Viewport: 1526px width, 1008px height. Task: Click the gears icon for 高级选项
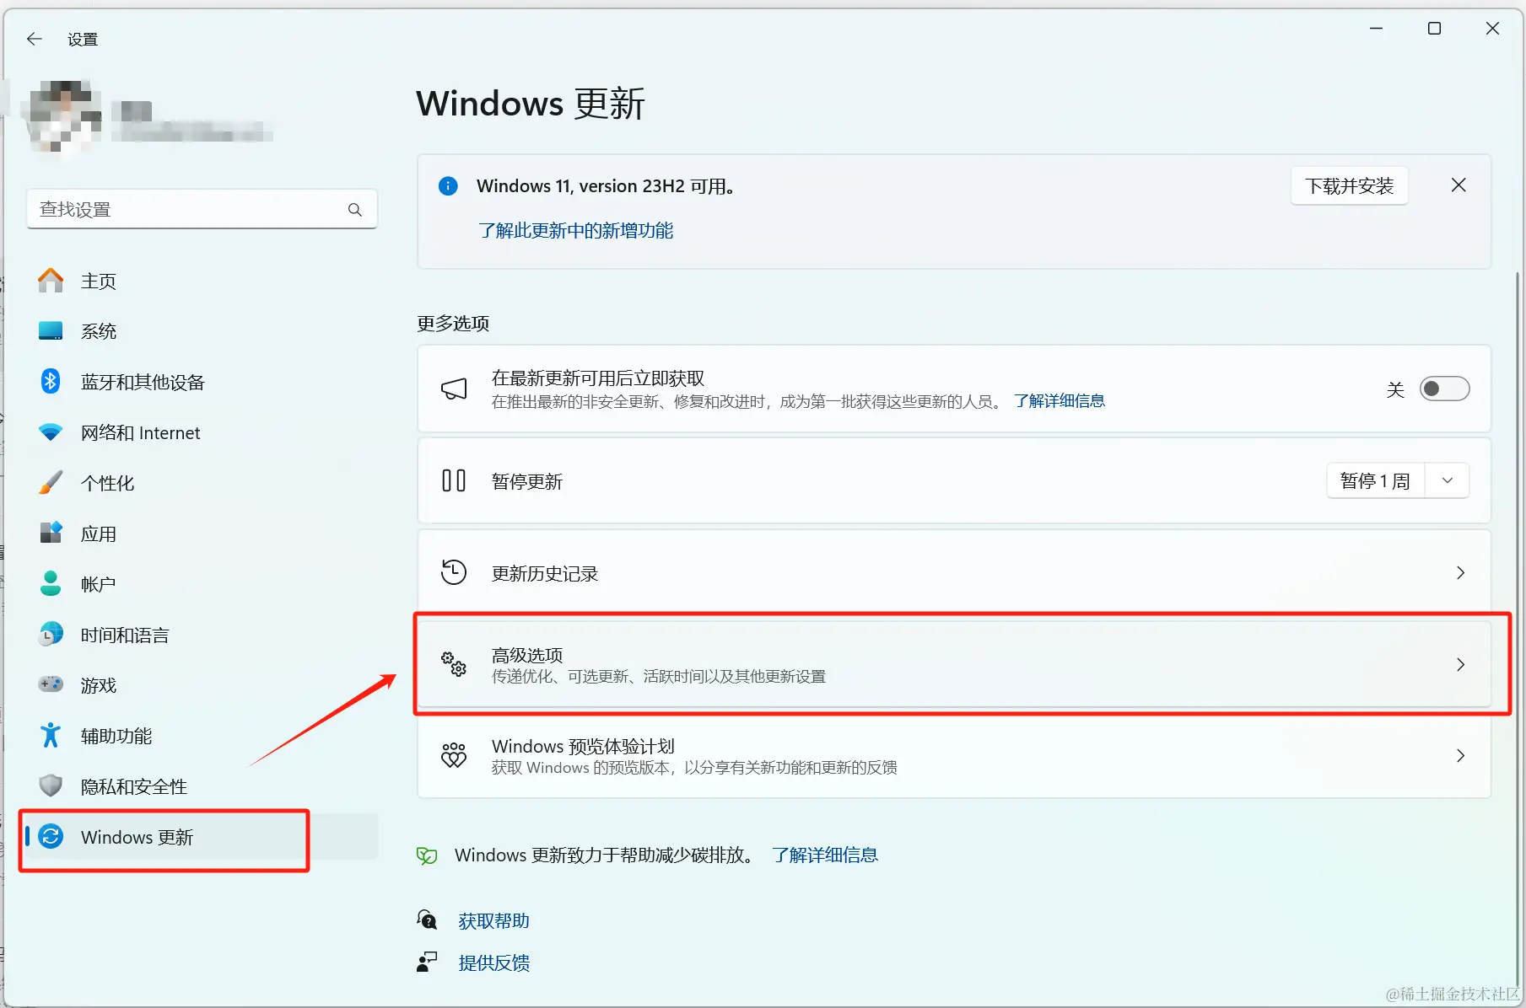tap(454, 664)
